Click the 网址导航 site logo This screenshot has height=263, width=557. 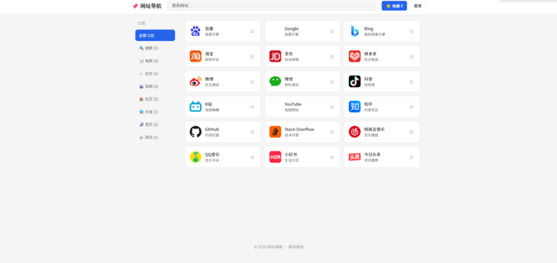coord(147,6)
